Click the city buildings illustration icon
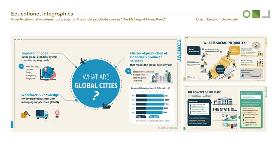This screenshot has width=279, height=157. pos(161,77)
